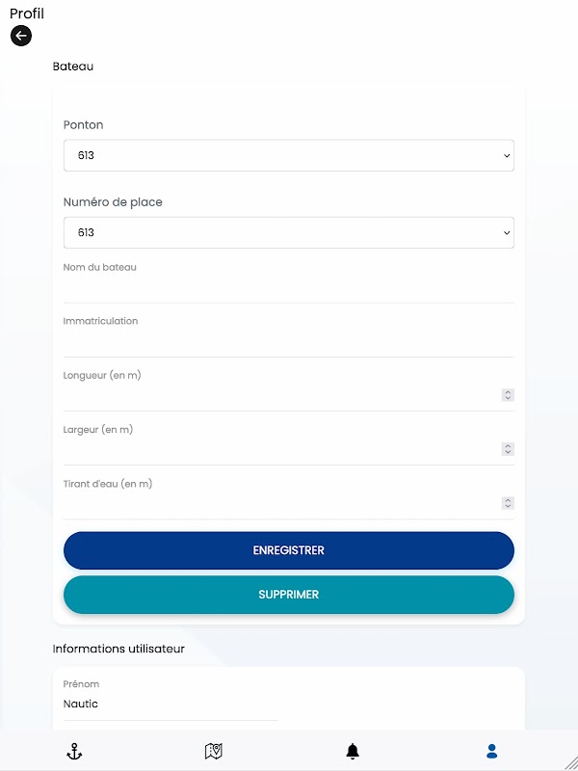Open the user profile icon tab
Screen dimensions: 578x771
coord(491,751)
